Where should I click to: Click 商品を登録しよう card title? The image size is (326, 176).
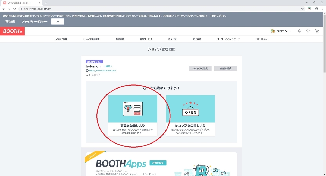(x=133, y=126)
